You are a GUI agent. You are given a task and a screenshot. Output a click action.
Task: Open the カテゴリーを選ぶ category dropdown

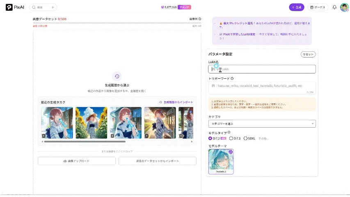[x=262, y=124]
